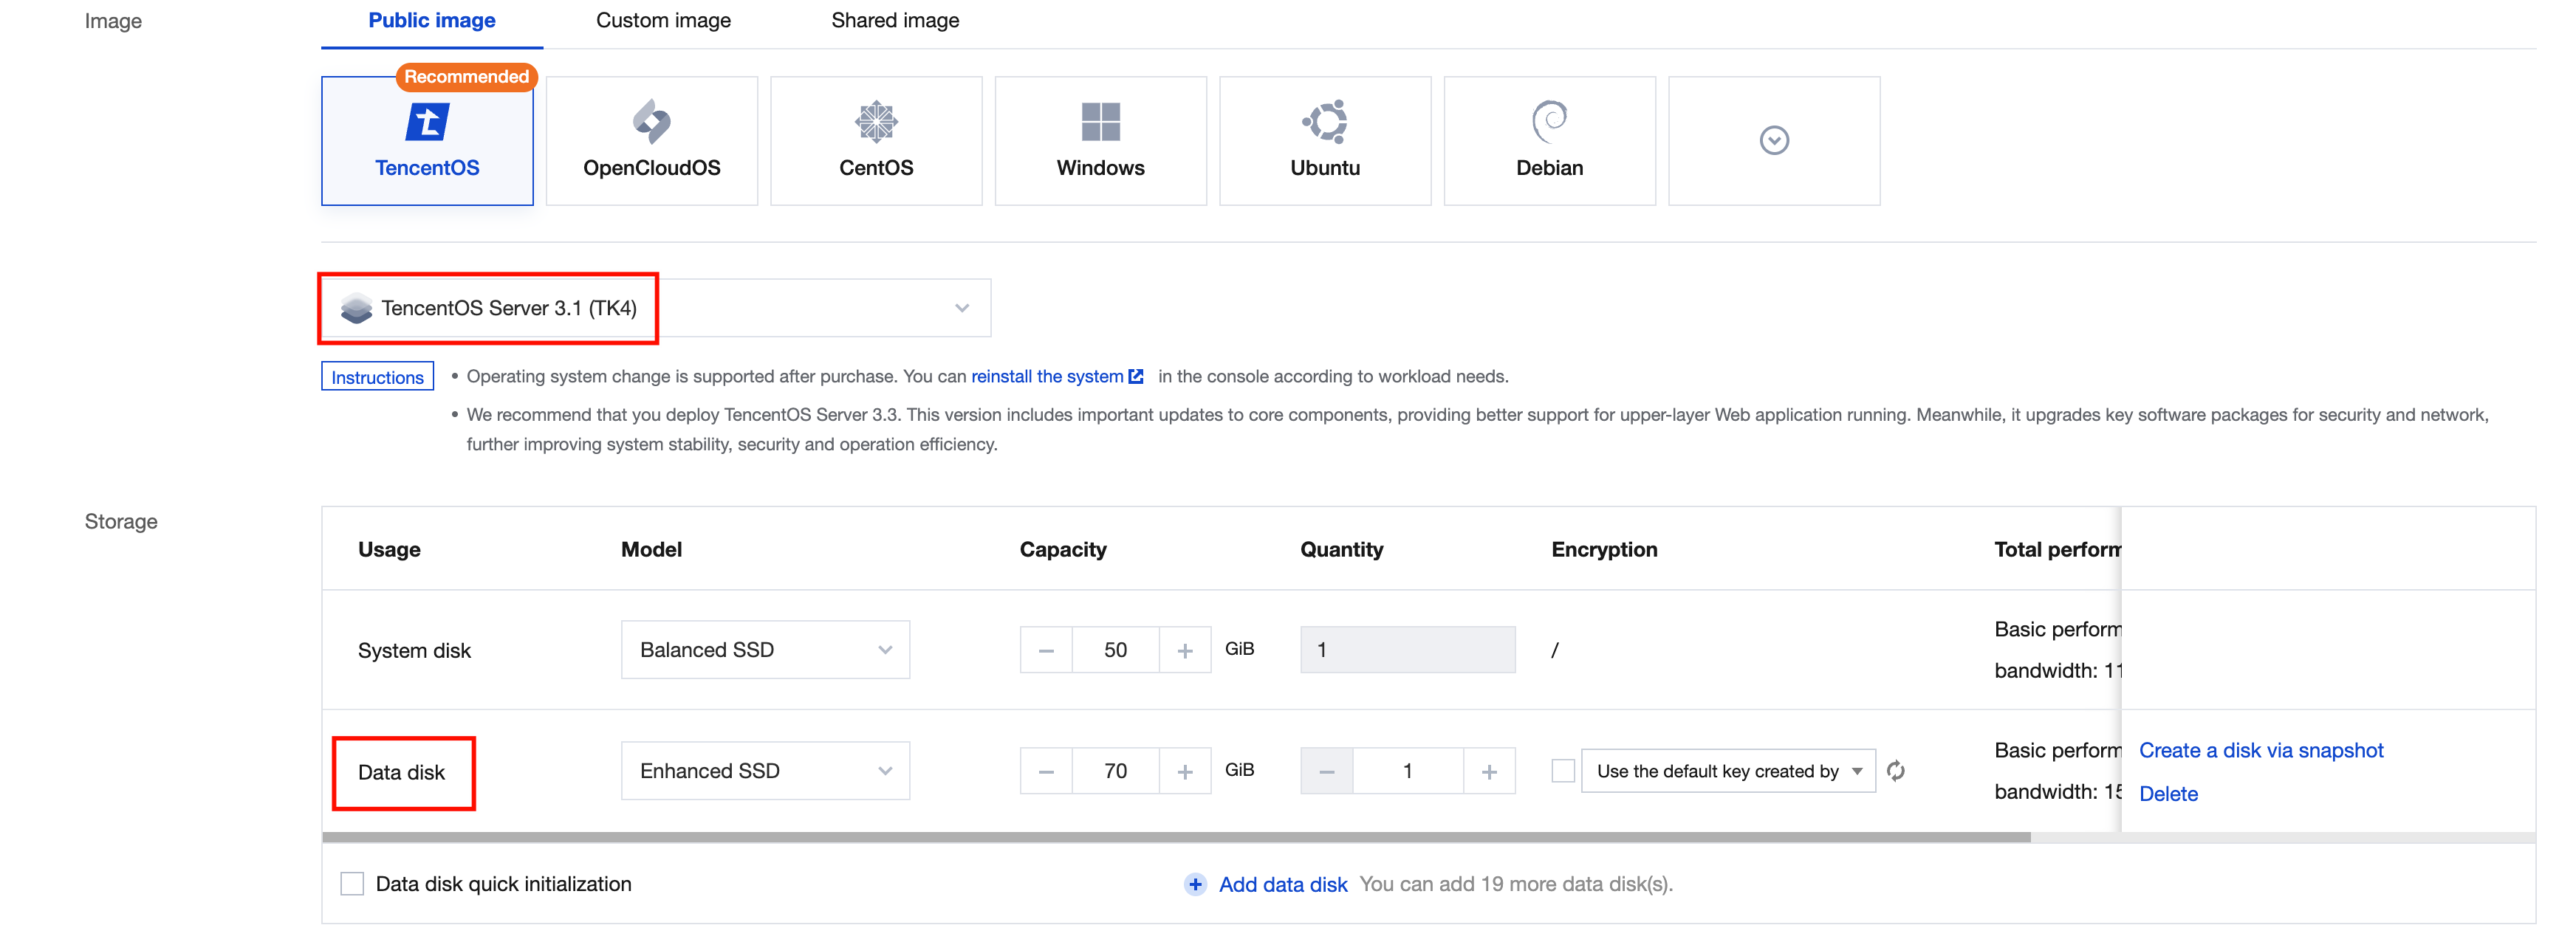Select the TencentOS image icon
Viewport: 2576px width, 942px height.
point(427,123)
